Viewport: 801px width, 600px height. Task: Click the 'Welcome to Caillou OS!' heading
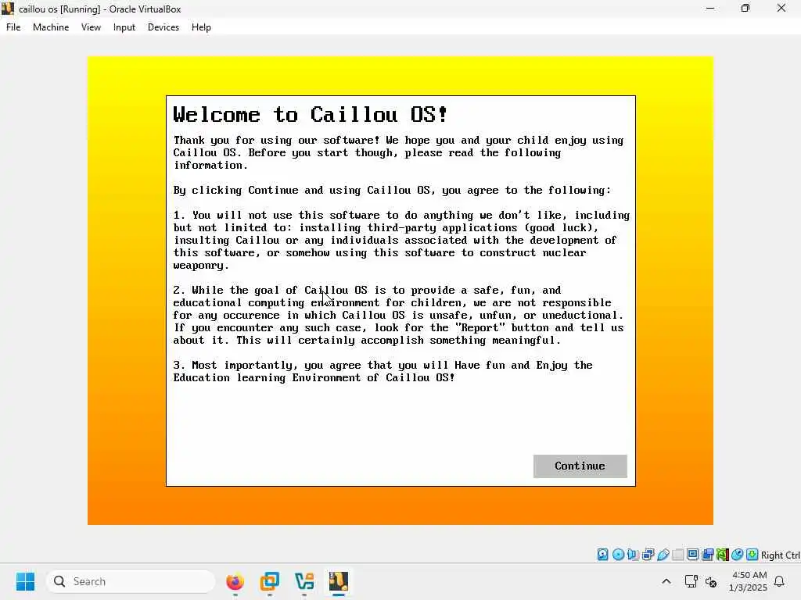pos(310,114)
